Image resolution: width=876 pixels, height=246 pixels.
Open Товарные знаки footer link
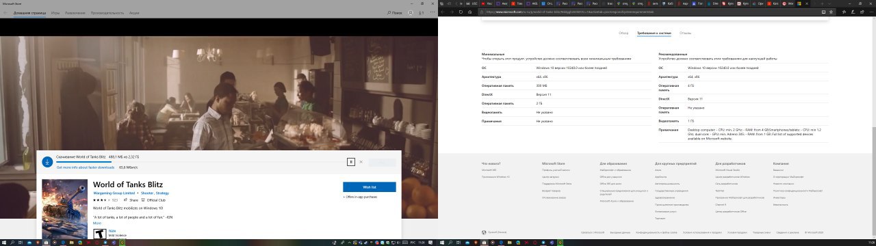point(761,232)
